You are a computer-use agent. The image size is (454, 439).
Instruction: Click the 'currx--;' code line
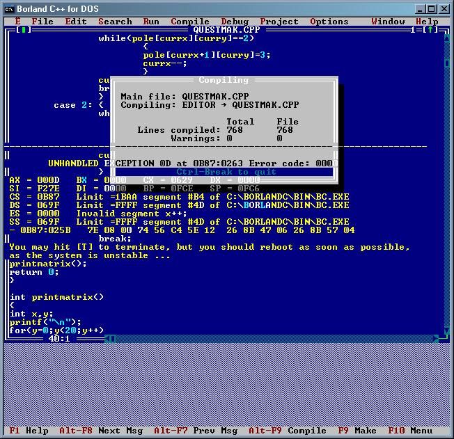click(x=165, y=63)
